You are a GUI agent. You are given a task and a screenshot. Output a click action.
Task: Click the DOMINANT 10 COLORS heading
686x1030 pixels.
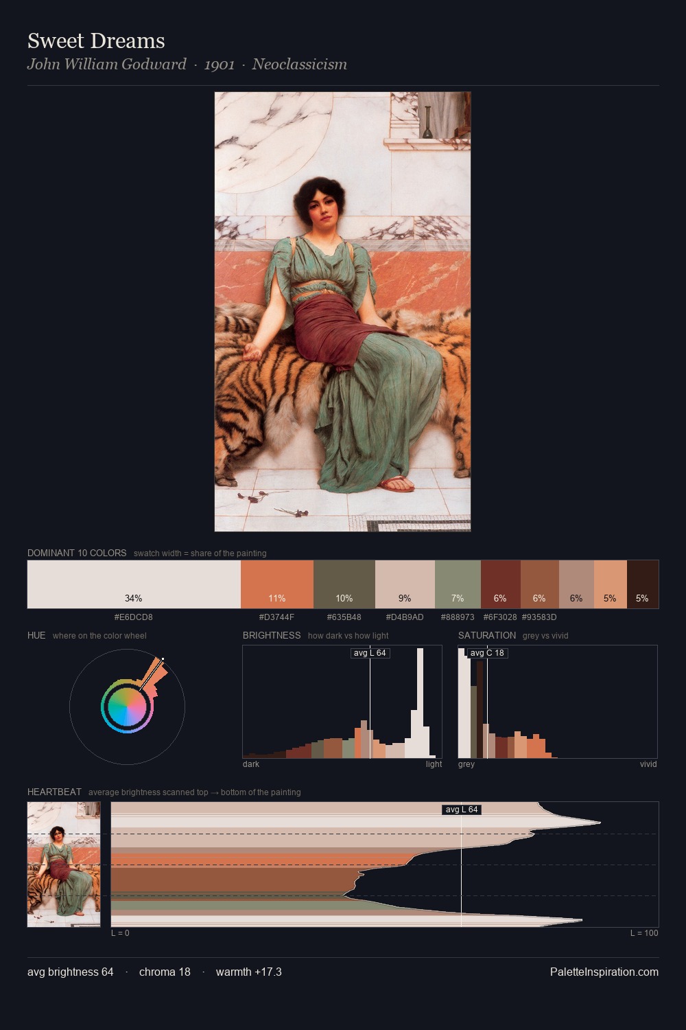click(77, 553)
